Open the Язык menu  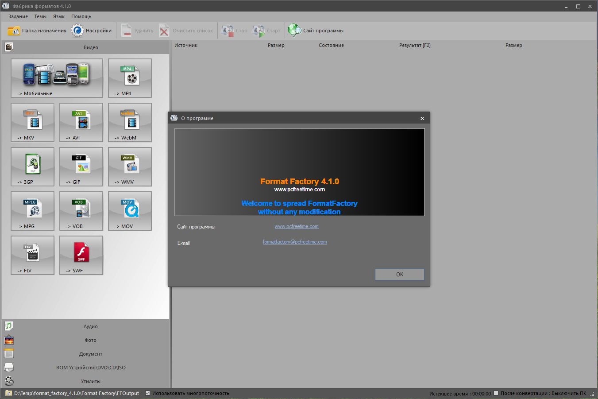59,16
